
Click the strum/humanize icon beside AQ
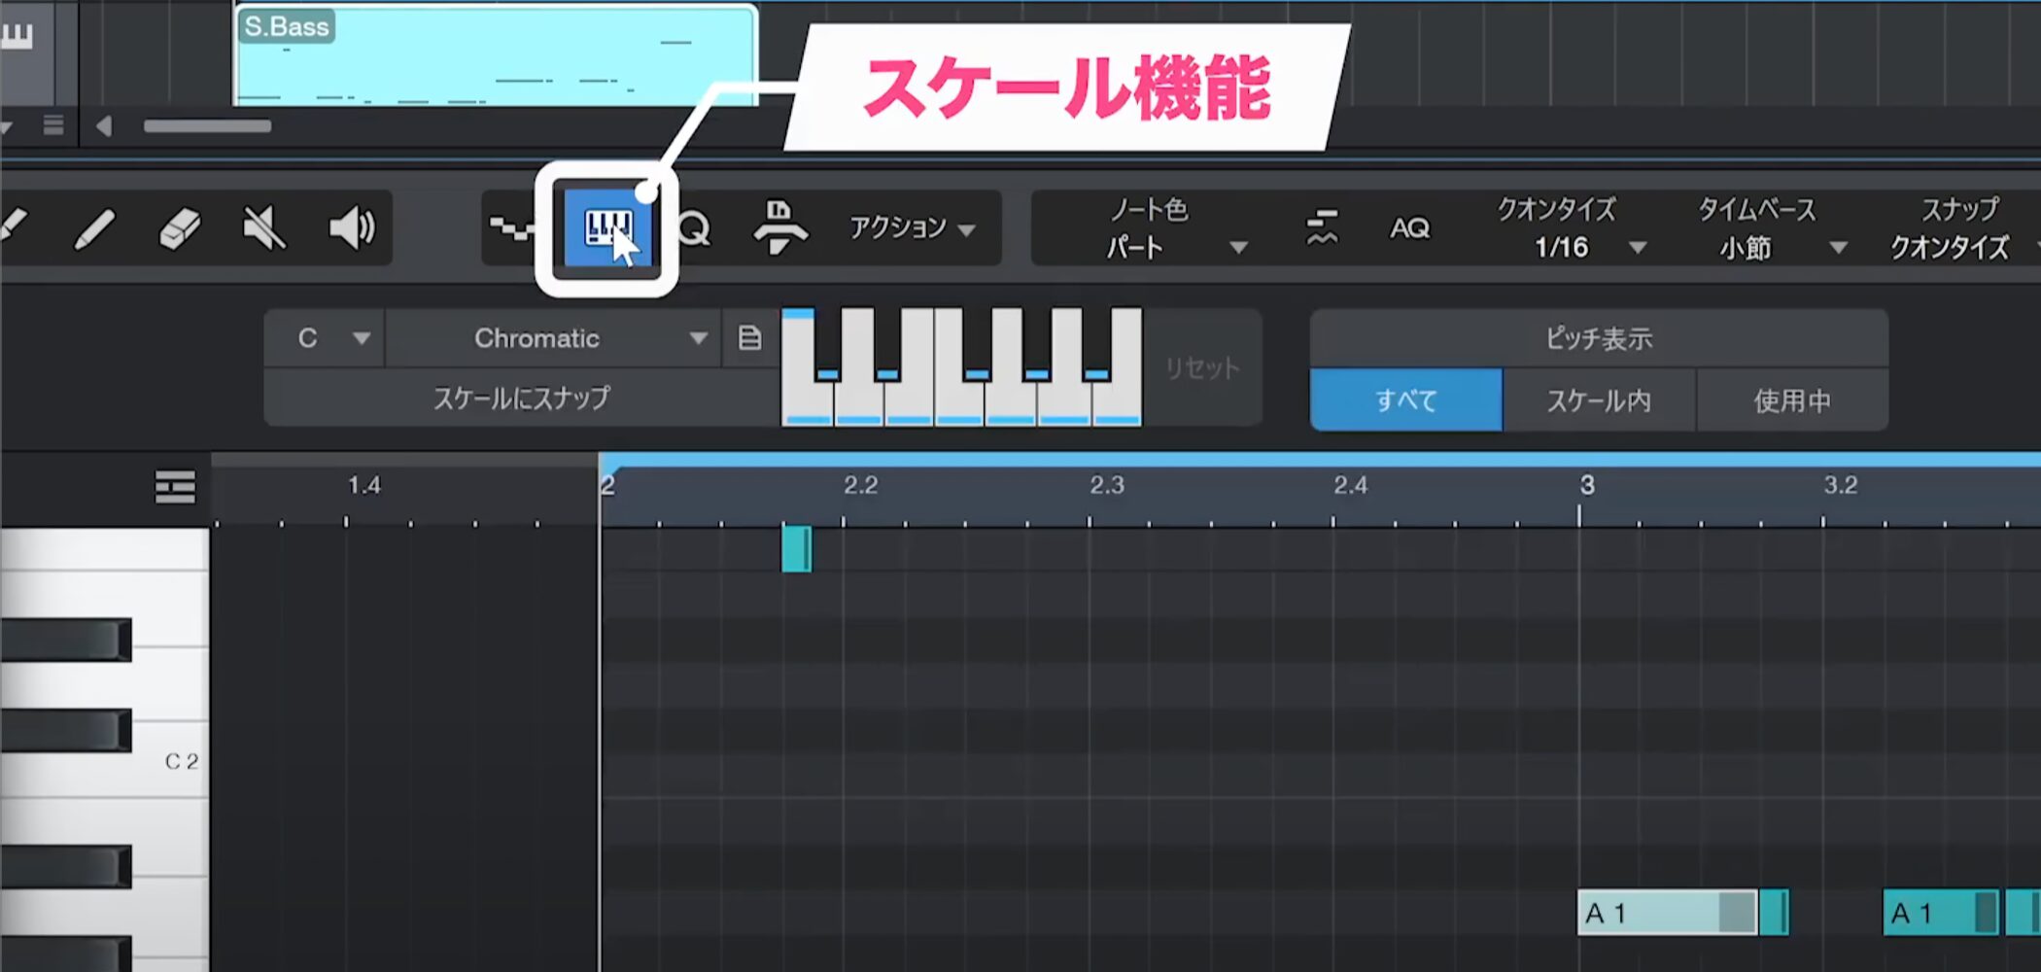(1321, 228)
